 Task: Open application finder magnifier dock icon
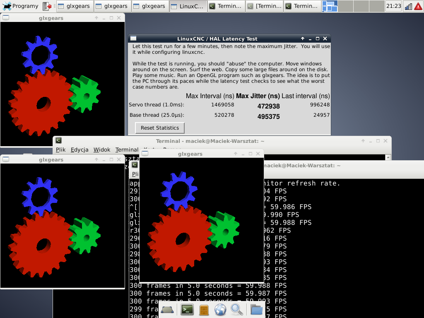coord(236,310)
